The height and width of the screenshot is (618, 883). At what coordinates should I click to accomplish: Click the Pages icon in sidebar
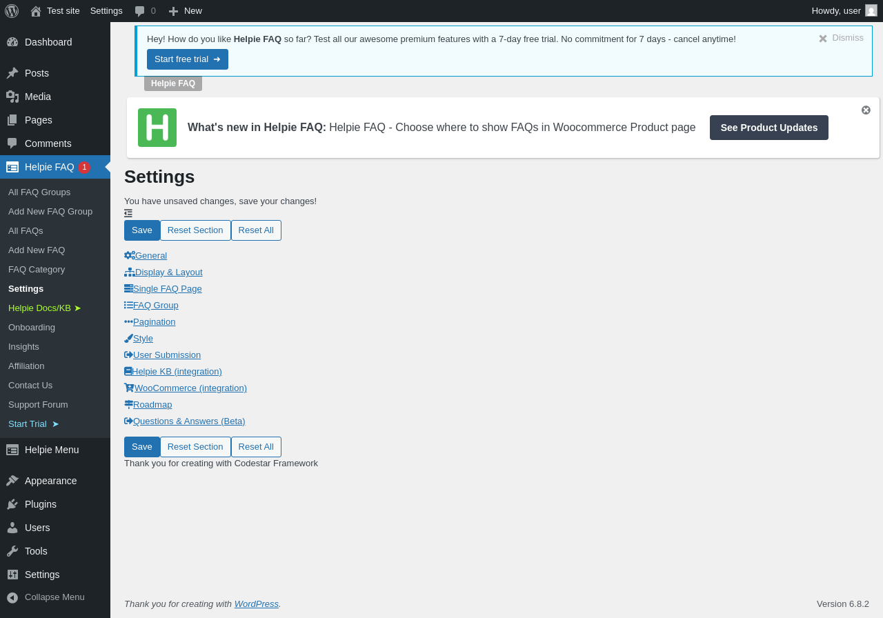coord(12,120)
